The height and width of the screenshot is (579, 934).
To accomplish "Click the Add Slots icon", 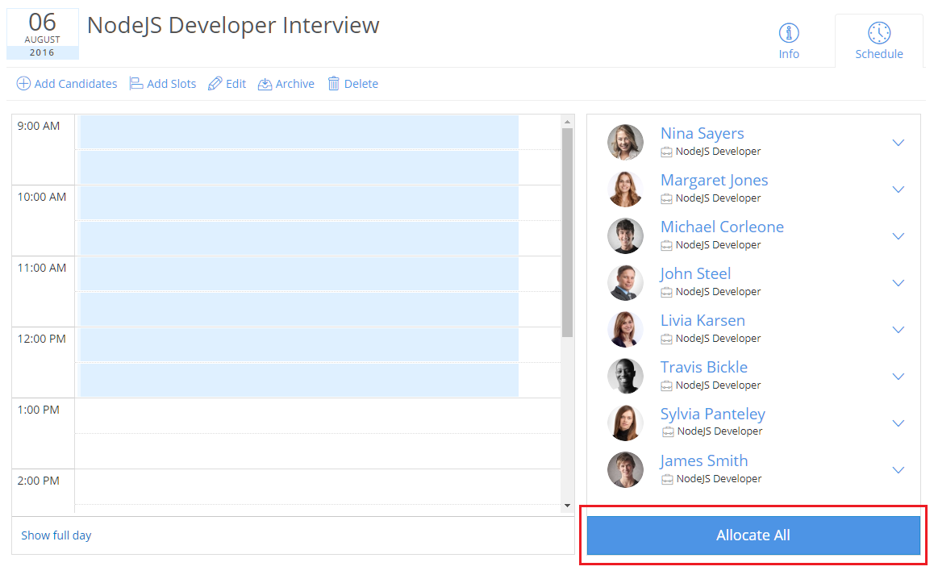I will coord(136,83).
